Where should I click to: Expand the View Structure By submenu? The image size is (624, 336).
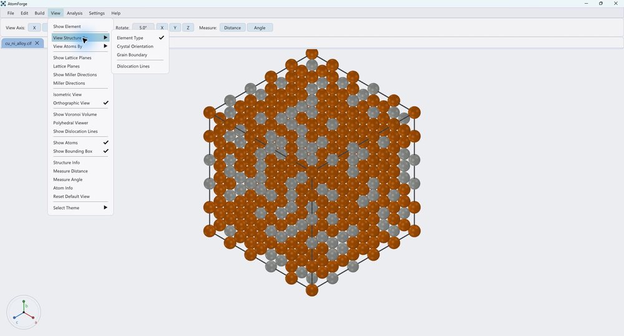(x=80, y=38)
